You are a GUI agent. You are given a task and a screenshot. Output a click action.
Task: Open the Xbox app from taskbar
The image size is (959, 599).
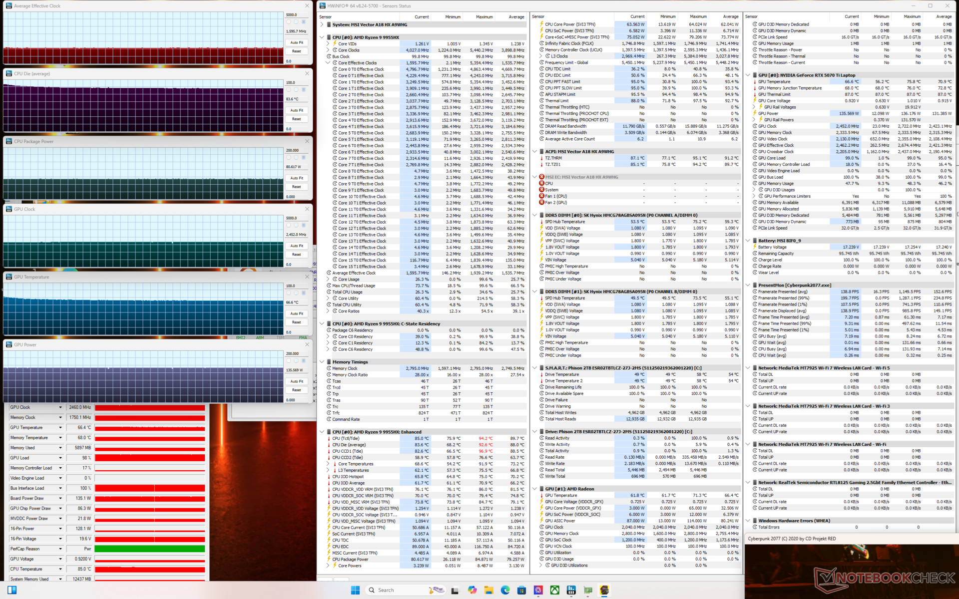pyautogui.click(x=554, y=590)
